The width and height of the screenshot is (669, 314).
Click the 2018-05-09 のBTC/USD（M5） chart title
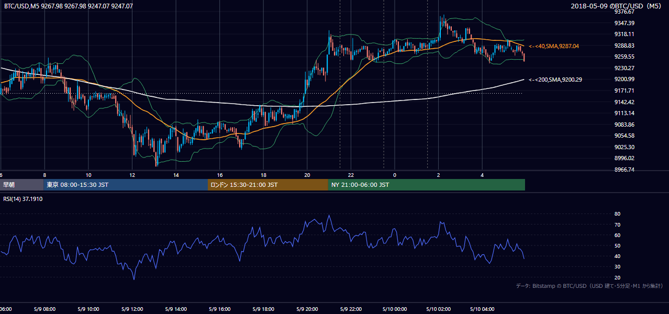click(x=617, y=6)
